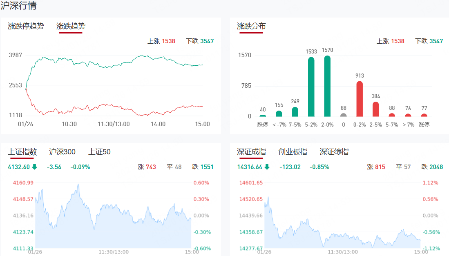Click the 2-5% rise bar showing 384
This screenshot has height=256, width=449.
tap(376, 109)
